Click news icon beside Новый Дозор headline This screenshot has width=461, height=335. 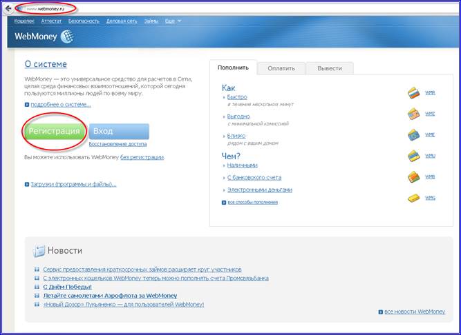pos(37,304)
